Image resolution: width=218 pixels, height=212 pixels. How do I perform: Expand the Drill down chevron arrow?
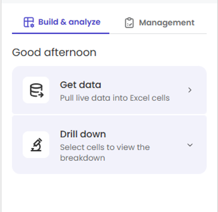click(190, 145)
